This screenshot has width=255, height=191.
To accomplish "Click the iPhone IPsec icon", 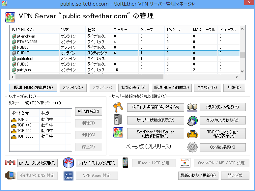I will click(125, 163).
